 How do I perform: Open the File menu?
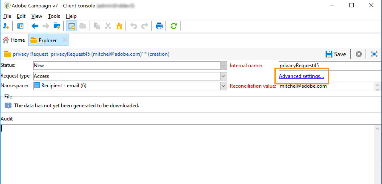pos(7,16)
